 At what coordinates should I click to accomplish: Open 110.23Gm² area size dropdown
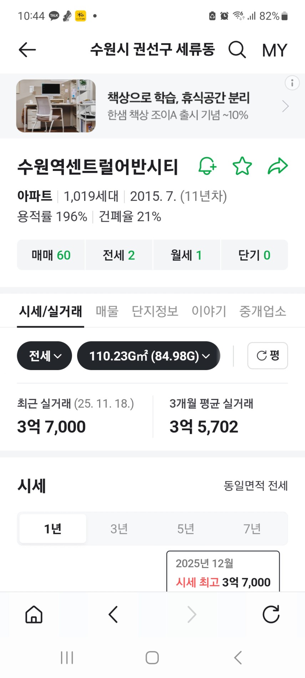149,356
